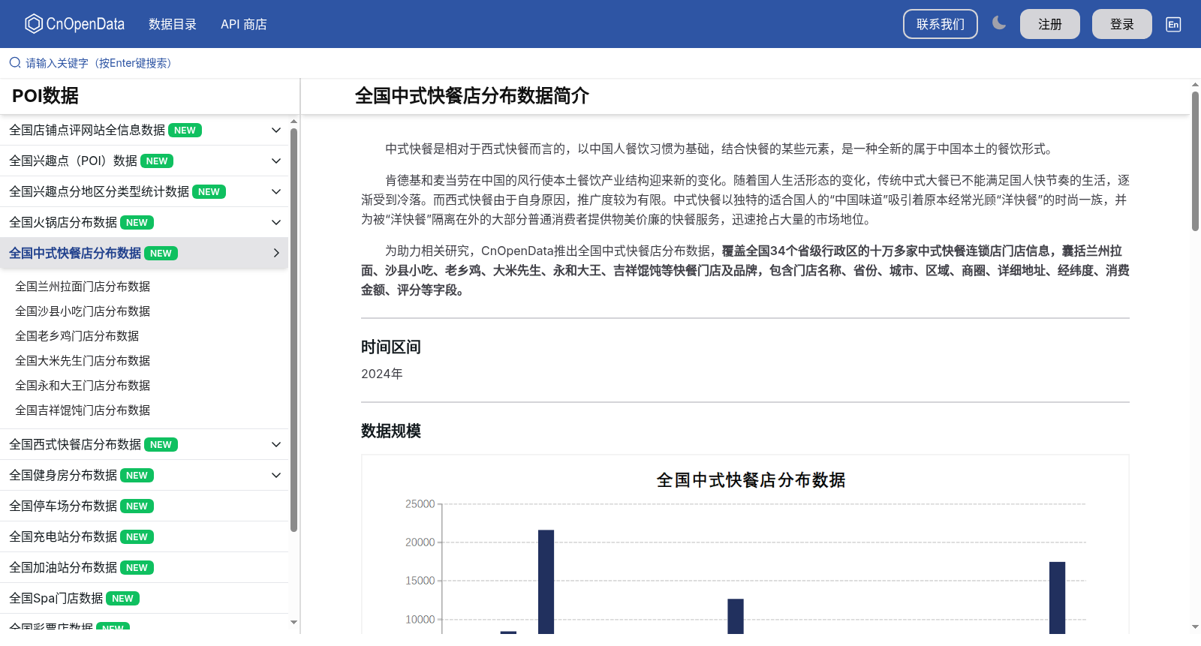Open 全国吉祥馄饨门店分布数据 link
This screenshot has height=646, width=1201.
point(83,410)
